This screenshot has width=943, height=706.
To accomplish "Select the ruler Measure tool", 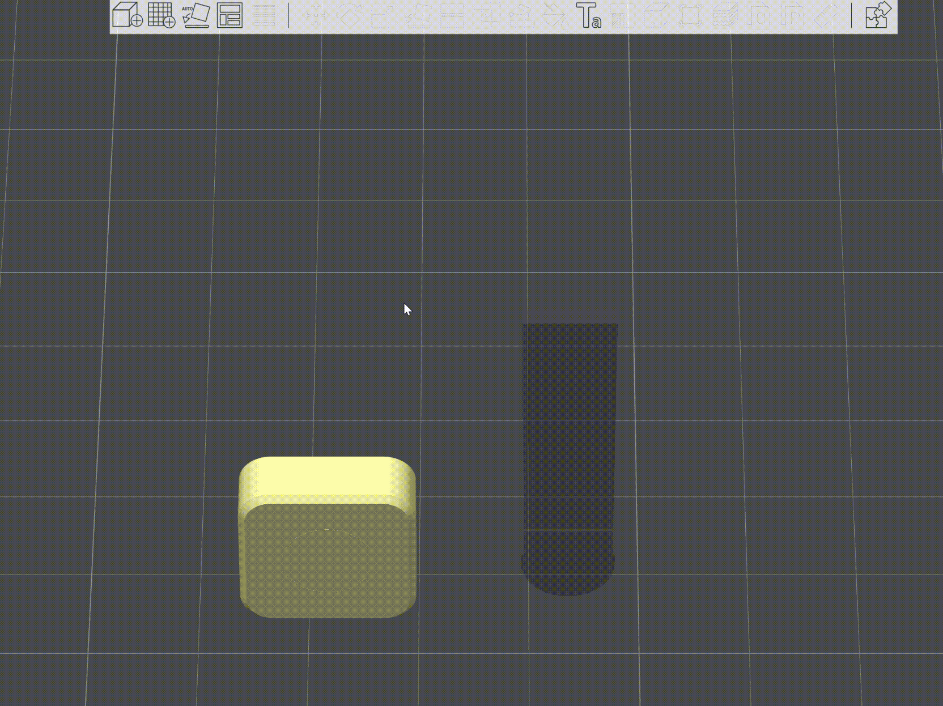I will tap(827, 15).
